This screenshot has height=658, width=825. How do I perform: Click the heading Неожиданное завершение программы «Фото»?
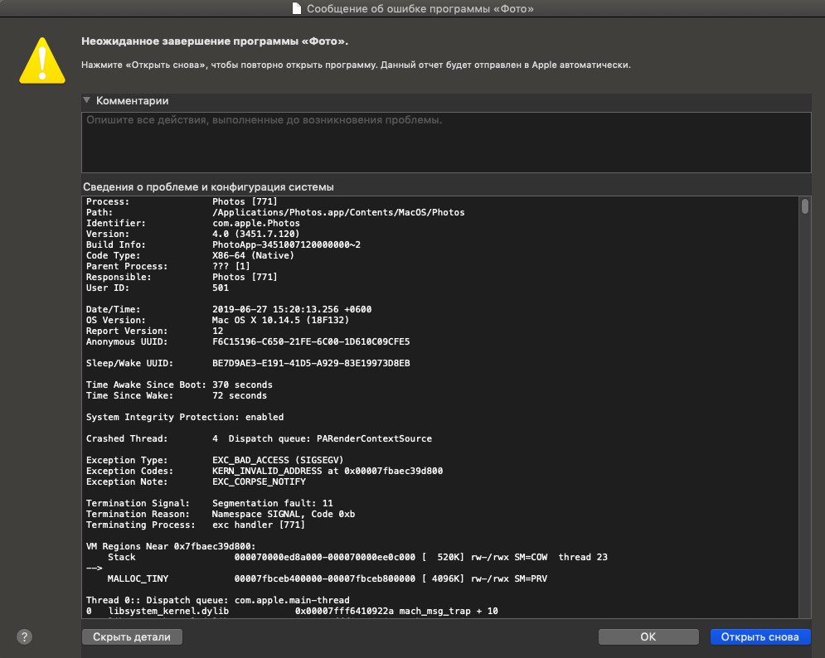(x=215, y=41)
